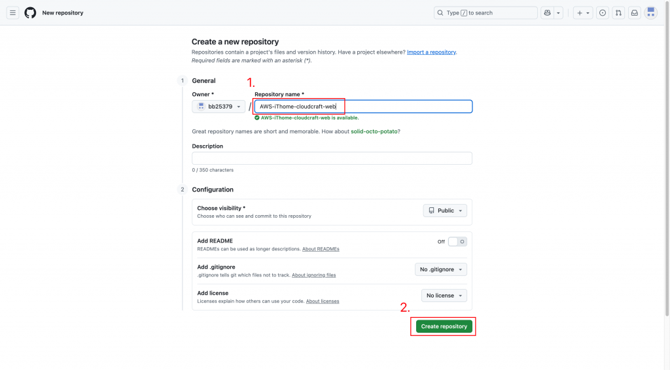Click the About ignoring files link
This screenshot has height=370, width=670.
[313, 275]
